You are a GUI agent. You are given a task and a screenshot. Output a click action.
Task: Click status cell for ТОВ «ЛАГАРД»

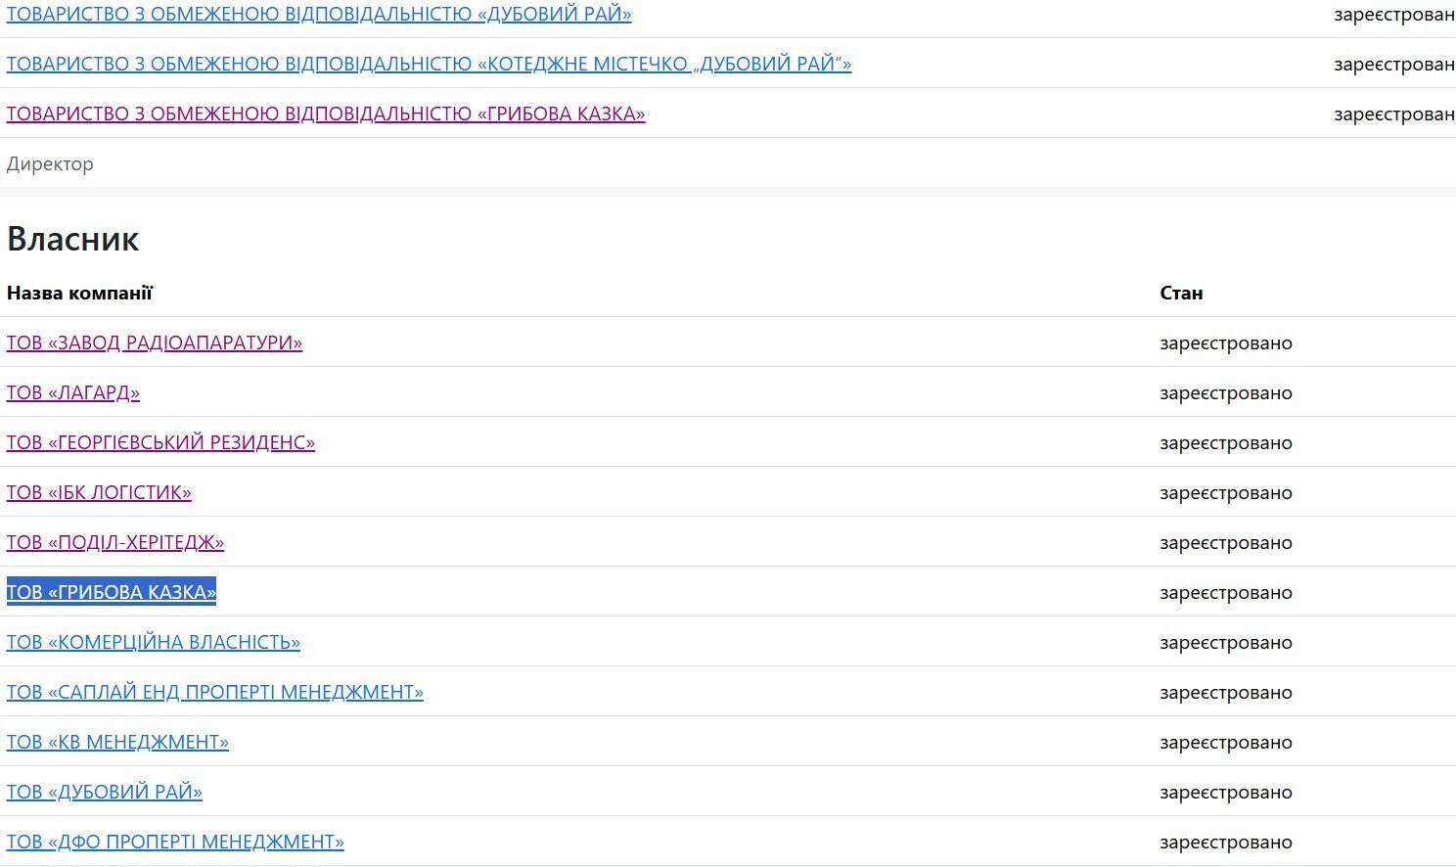(x=1226, y=392)
